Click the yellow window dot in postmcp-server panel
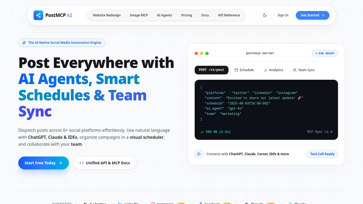This screenshot has height=204, width=363. tap(202, 53)
